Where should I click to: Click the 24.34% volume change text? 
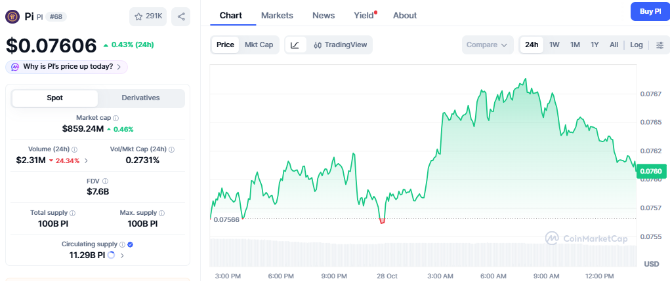pos(68,160)
